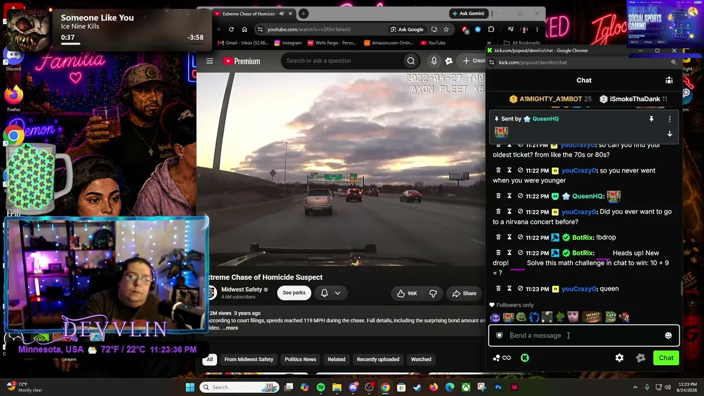Click the green Kick logo icon below chat
This screenshot has width=704, height=396.
pyautogui.click(x=525, y=358)
